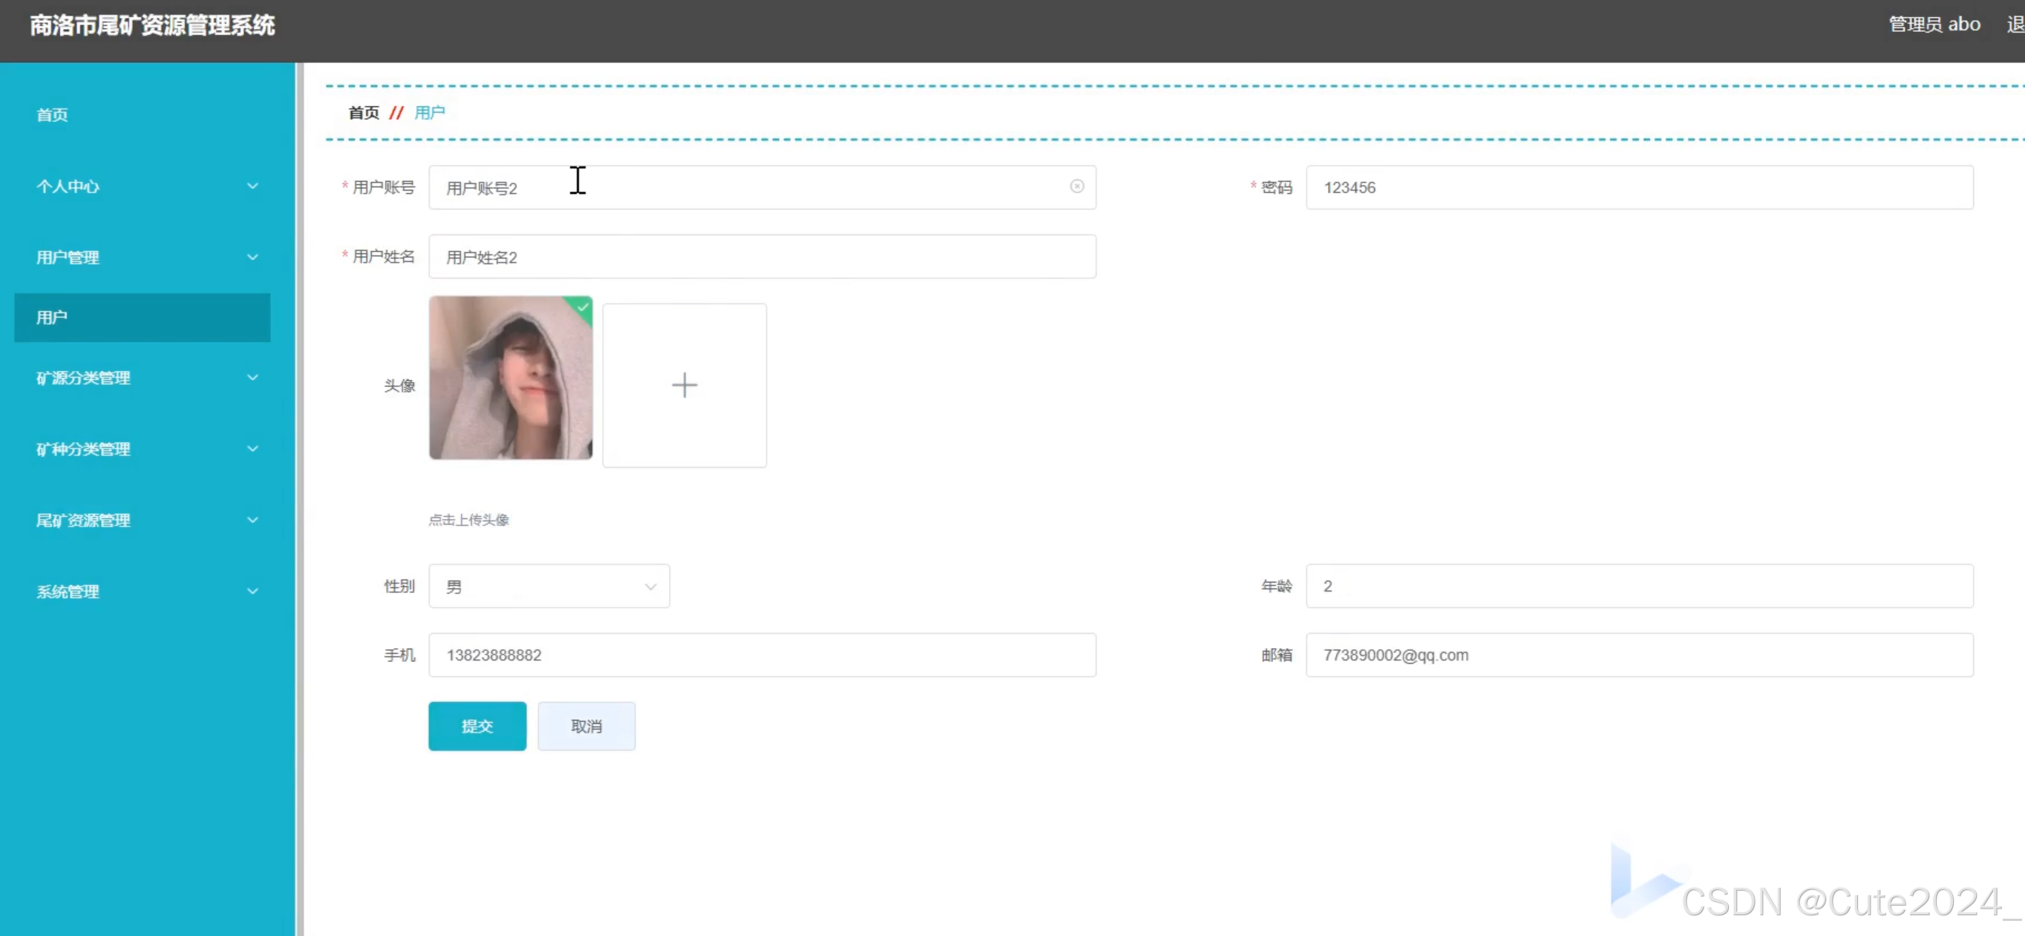Click the 邮箱 email input field
Image resolution: width=2025 pixels, height=936 pixels.
pos(1638,655)
